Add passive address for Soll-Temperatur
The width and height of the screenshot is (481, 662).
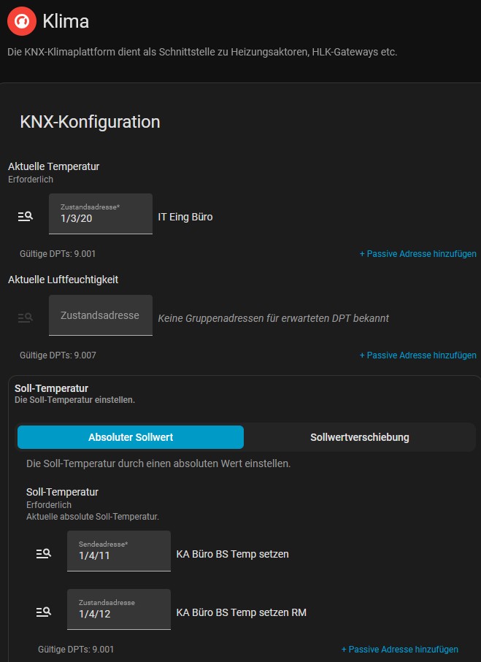[399, 649]
